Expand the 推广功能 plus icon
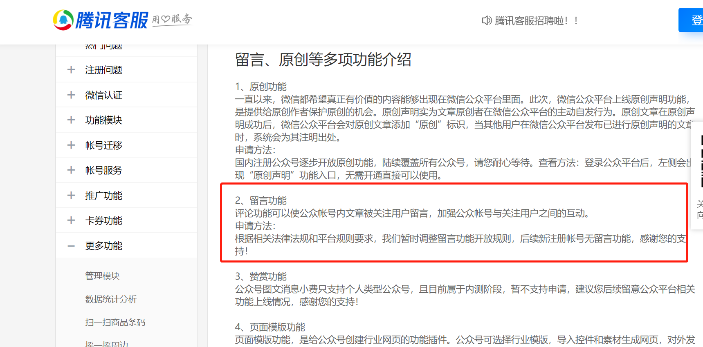703x347 pixels. coord(71,196)
